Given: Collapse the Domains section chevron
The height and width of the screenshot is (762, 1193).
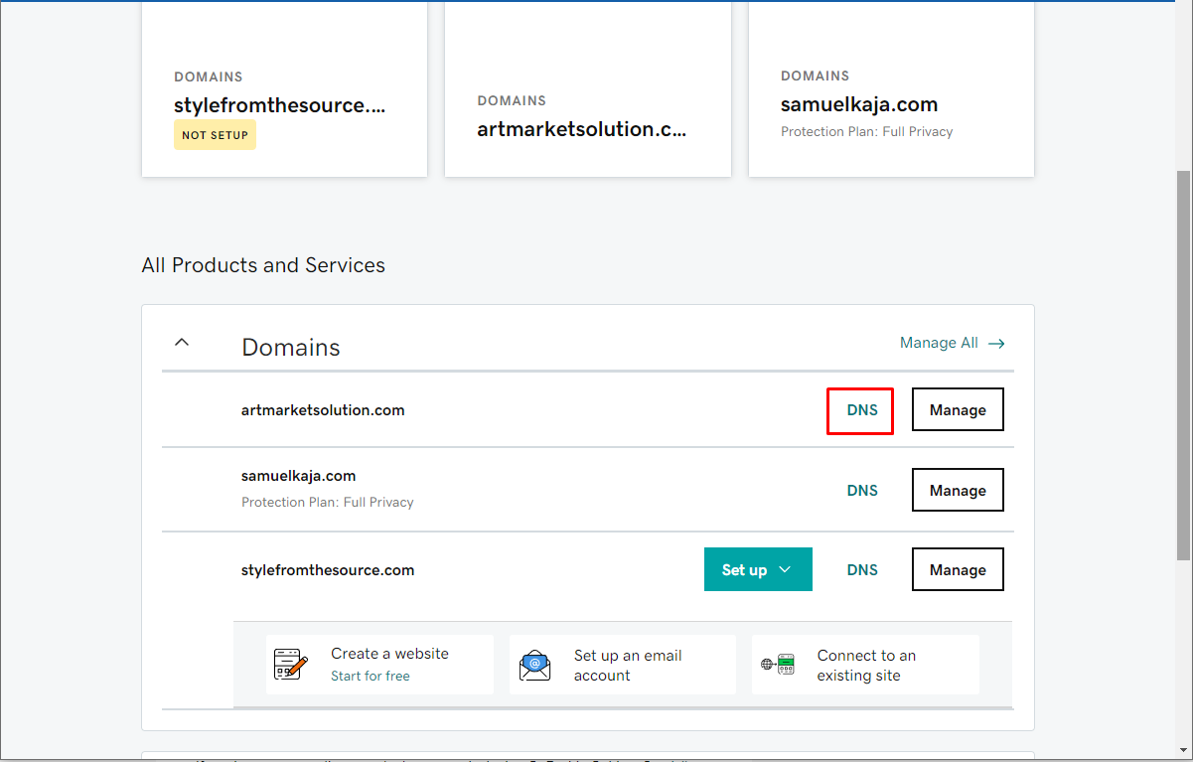Looking at the screenshot, I should coord(181,343).
